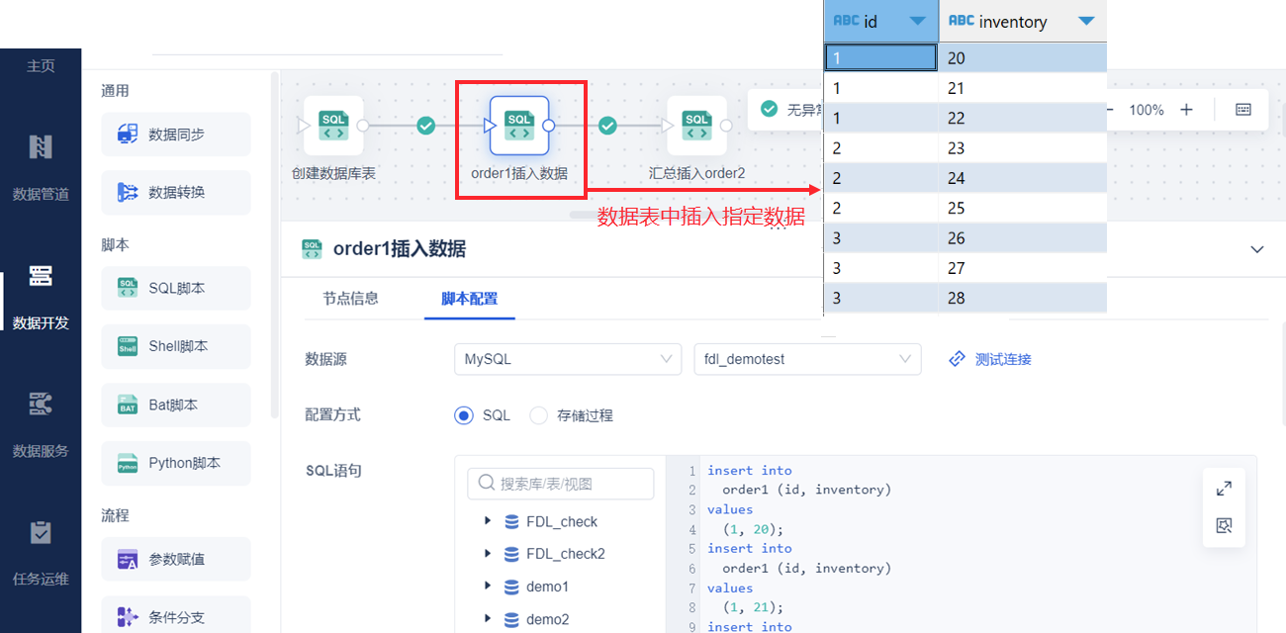The height and width of the screenshot is (633, 1286).
Task: Select the 参数赋值 node type
Action: point(176,559)
